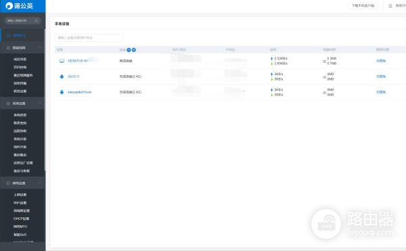Open 转发设置 in the sidebar

(x=20, y=91)
